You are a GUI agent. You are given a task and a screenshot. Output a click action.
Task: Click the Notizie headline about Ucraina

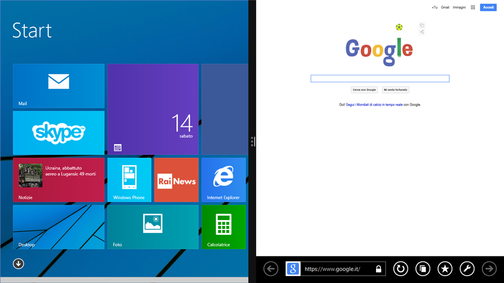70,171
